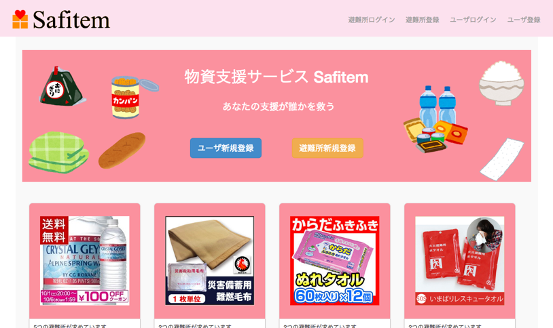The image size is (553, 328).
Task: Click the white towel sheet illustration
Action: pyautogui.click(x=502, y=159)
